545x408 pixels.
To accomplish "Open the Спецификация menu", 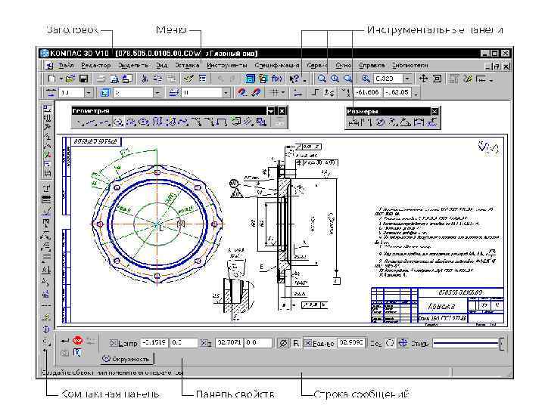I will coord(277,65).
